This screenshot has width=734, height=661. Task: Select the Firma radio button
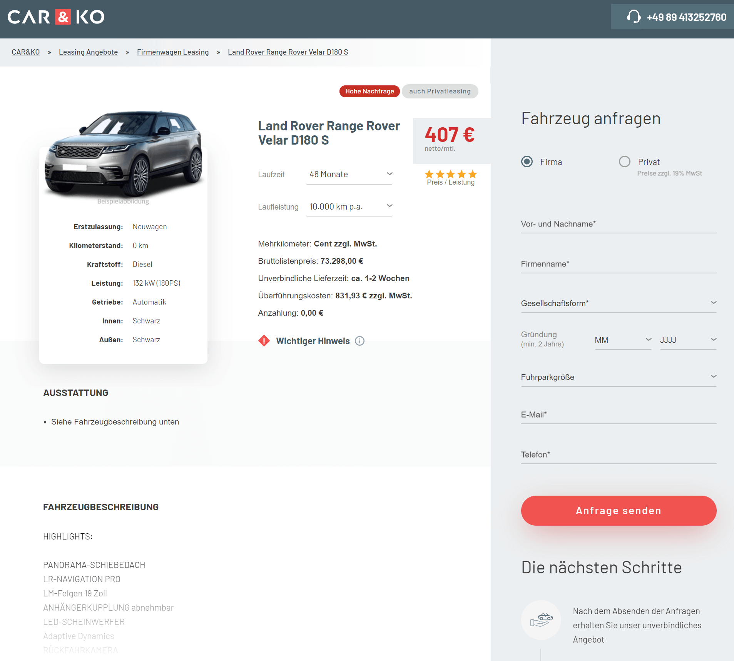pyautogui.click(x=527, y=162)
